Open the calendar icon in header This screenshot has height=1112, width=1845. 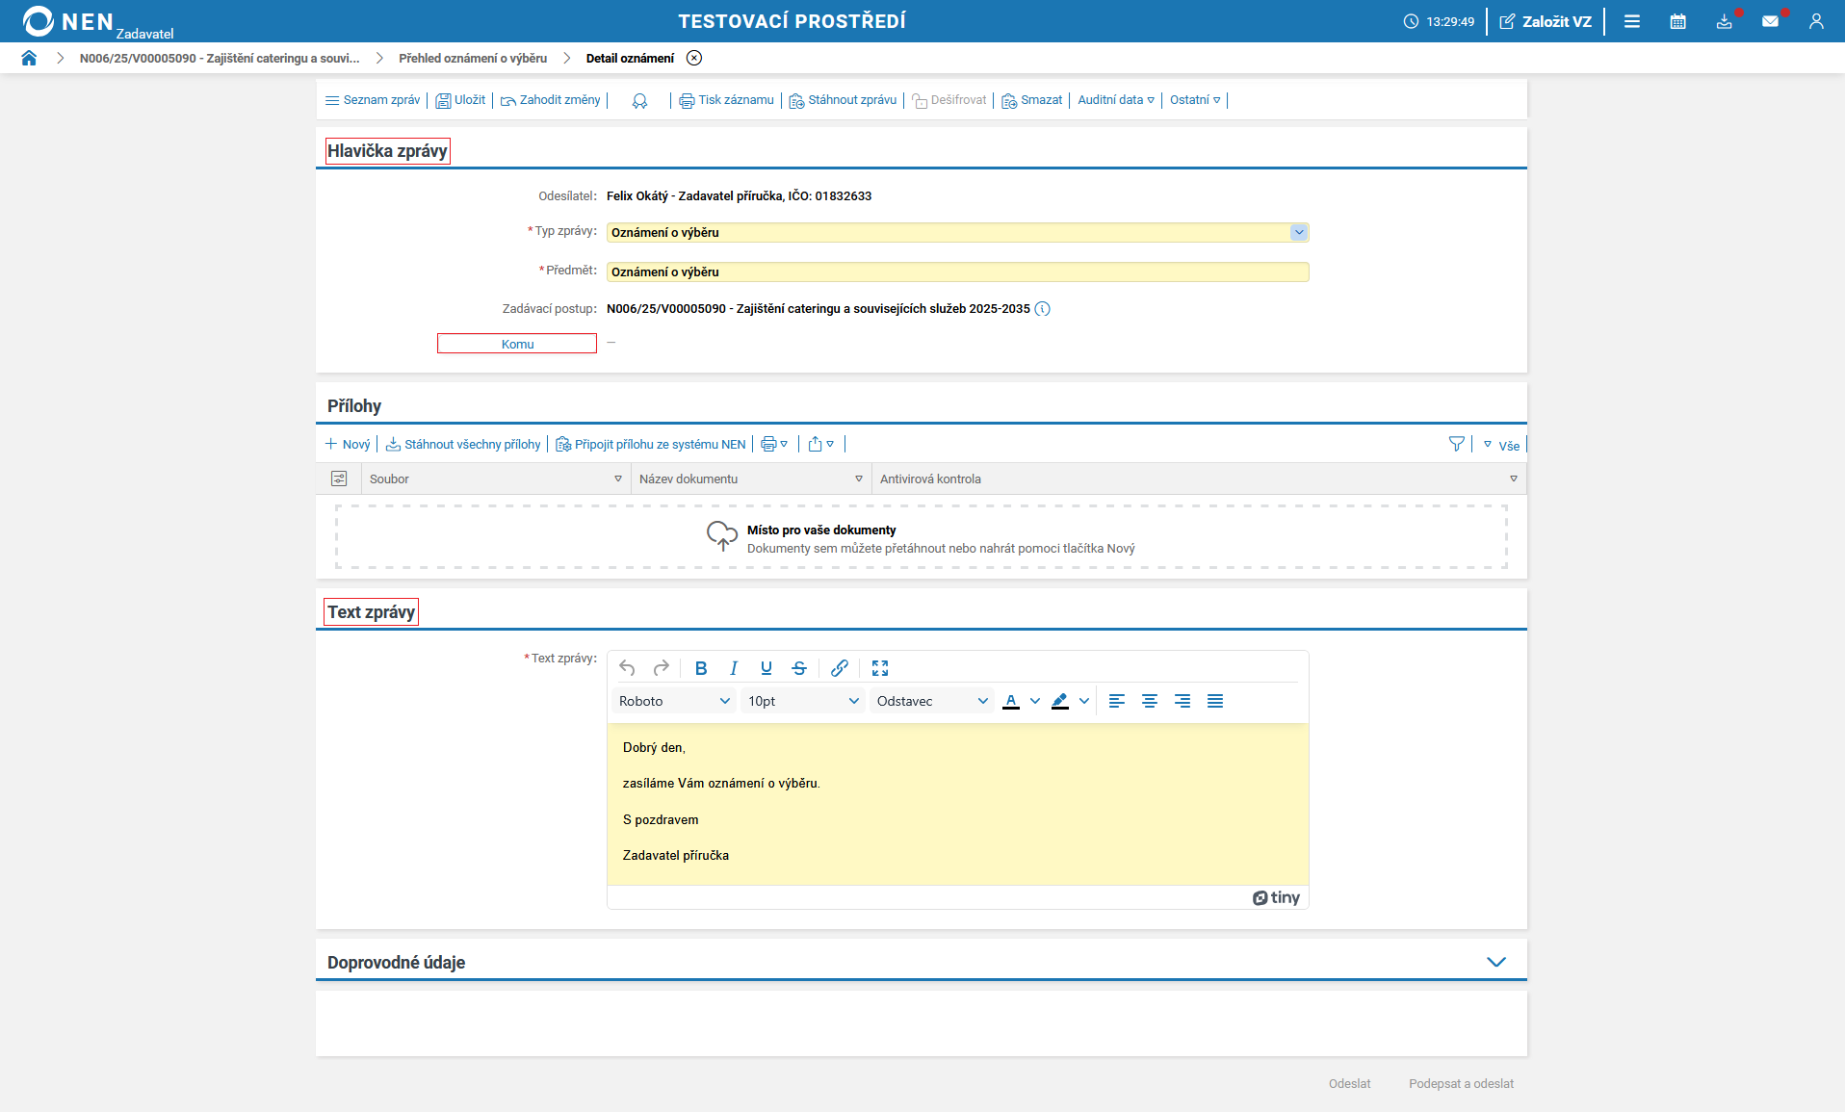pos(1677,21)
